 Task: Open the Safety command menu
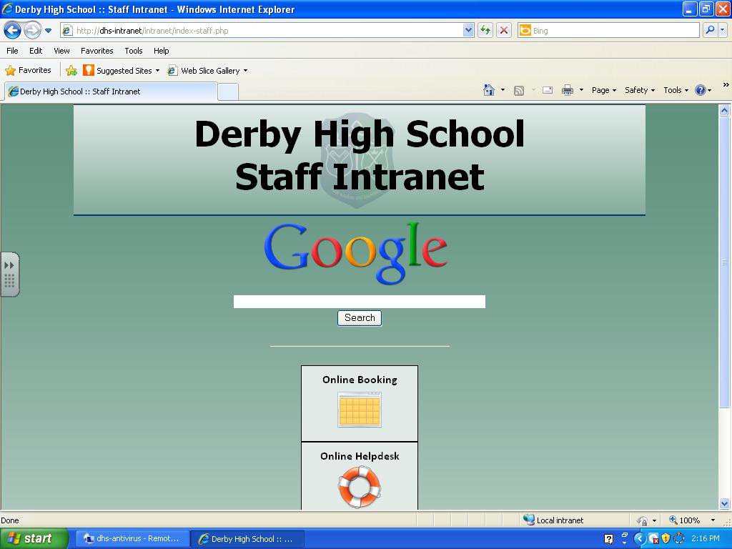point(640,90)
